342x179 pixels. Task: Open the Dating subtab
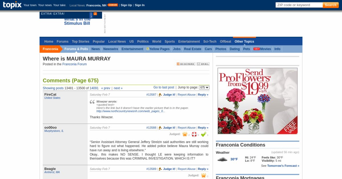click(235, 49)
